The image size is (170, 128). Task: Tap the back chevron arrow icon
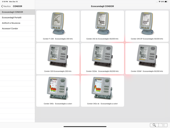pyautogui.click(x=2, y=6)
